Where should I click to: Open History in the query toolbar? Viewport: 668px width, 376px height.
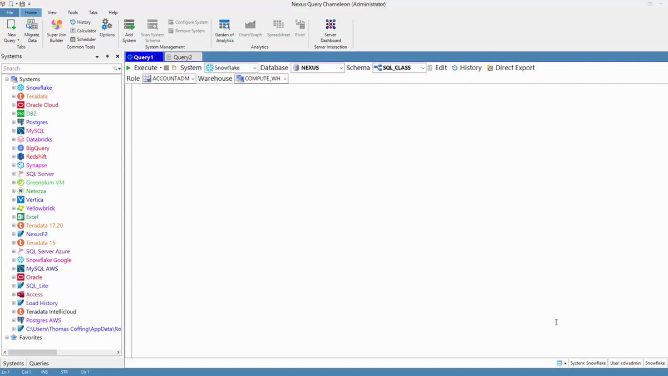(x=466, y=68)
